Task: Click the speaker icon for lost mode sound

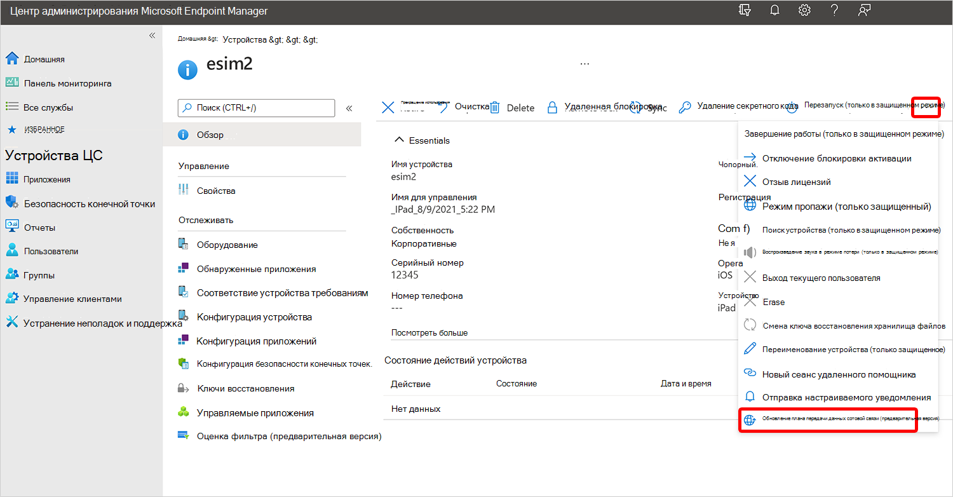Action: (x=750, y=252)
